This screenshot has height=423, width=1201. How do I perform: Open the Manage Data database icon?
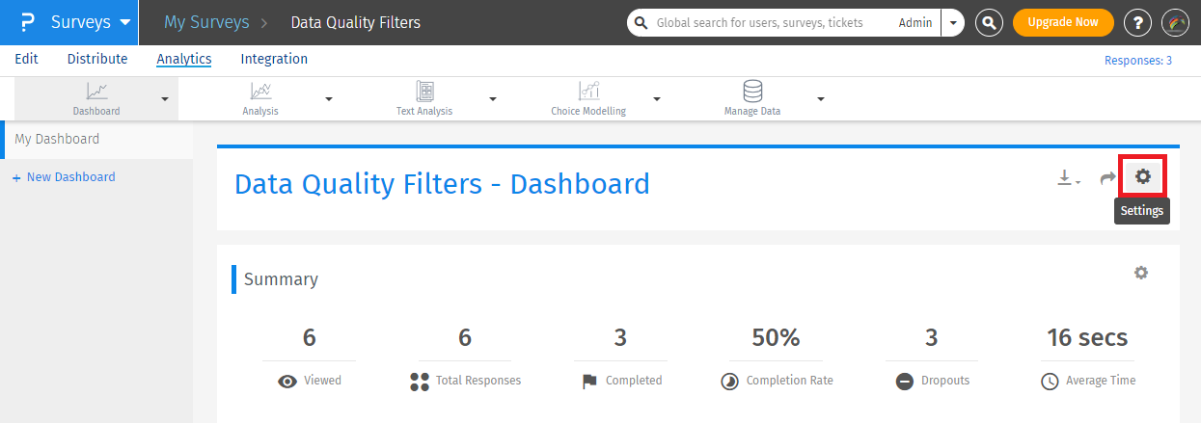click(x=752, y=92)
